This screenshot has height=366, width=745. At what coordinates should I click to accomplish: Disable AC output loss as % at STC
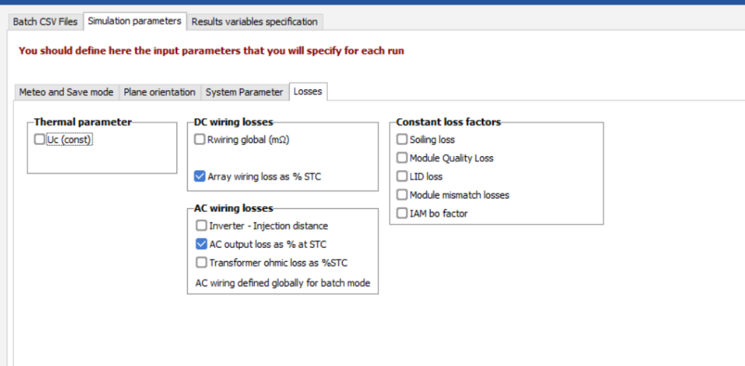click(x=201, y=244)
